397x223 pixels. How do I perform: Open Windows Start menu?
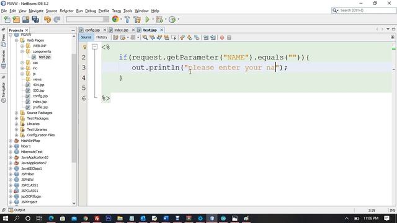(6, 218)
